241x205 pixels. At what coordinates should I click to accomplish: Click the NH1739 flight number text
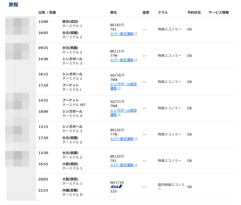[117, 182]
